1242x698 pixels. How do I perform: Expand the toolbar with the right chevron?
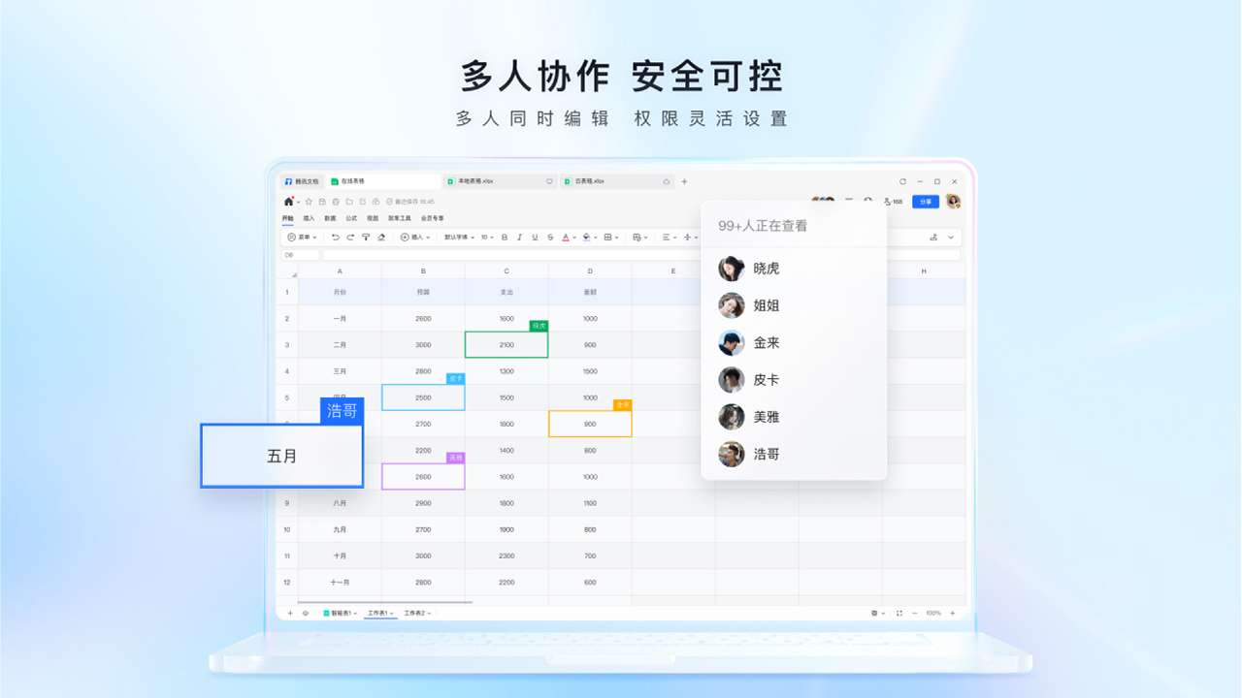tap(951, 238)
